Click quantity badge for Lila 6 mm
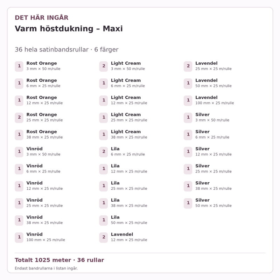Image resolution: width=280 pixels, height=280 pixels. 104,152
